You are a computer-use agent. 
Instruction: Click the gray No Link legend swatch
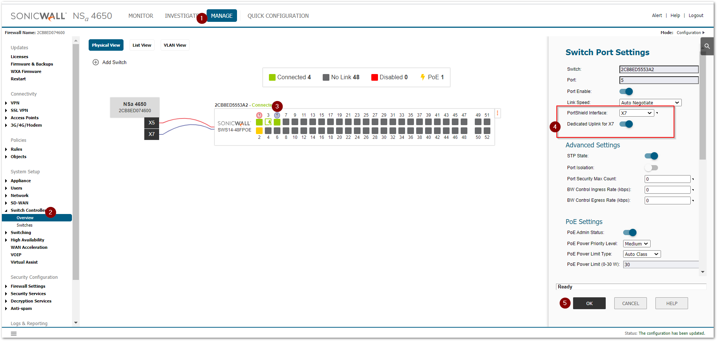(326, 77)
